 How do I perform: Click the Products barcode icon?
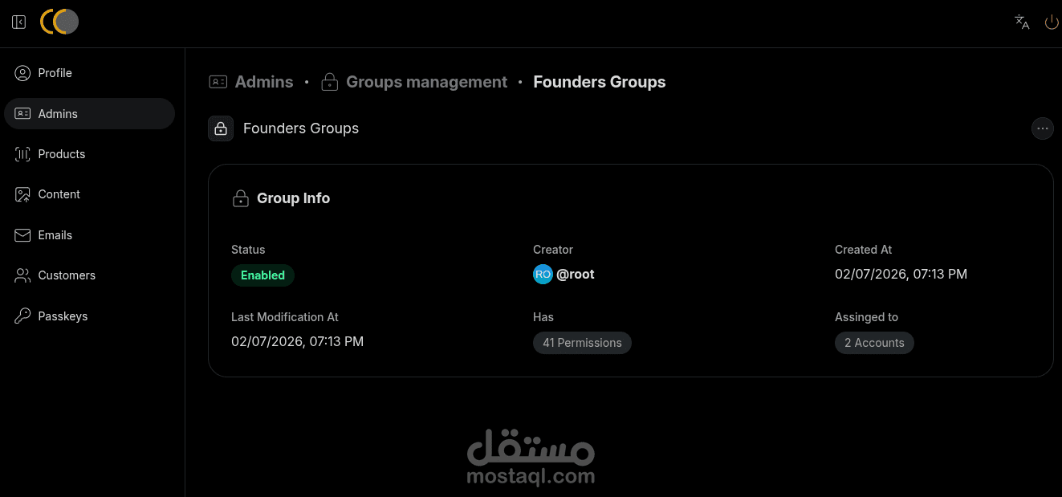[22, 154]
